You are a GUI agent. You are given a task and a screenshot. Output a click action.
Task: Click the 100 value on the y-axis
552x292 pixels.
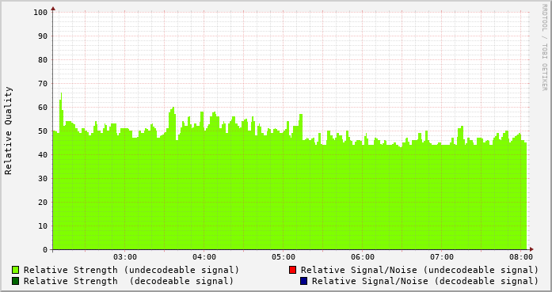coord(40,13)
